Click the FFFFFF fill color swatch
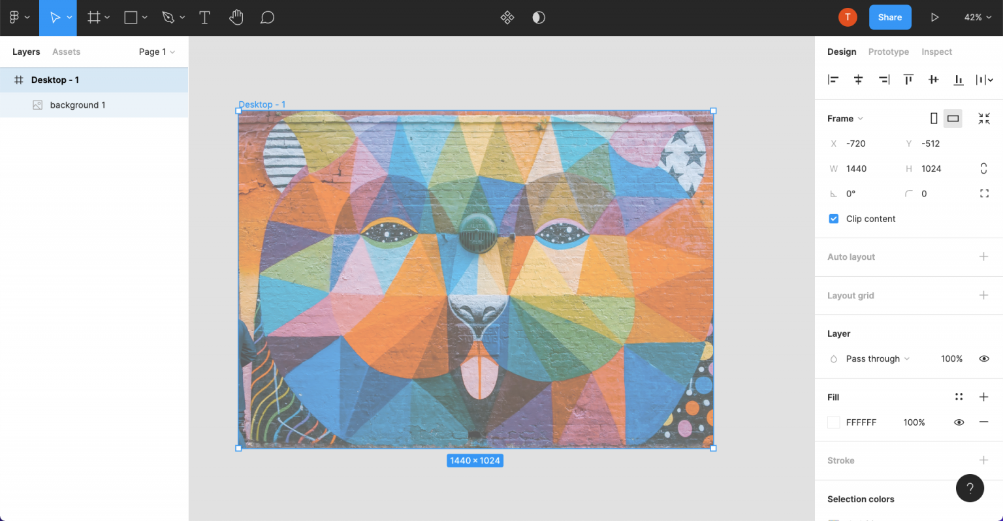 [834, 422]
